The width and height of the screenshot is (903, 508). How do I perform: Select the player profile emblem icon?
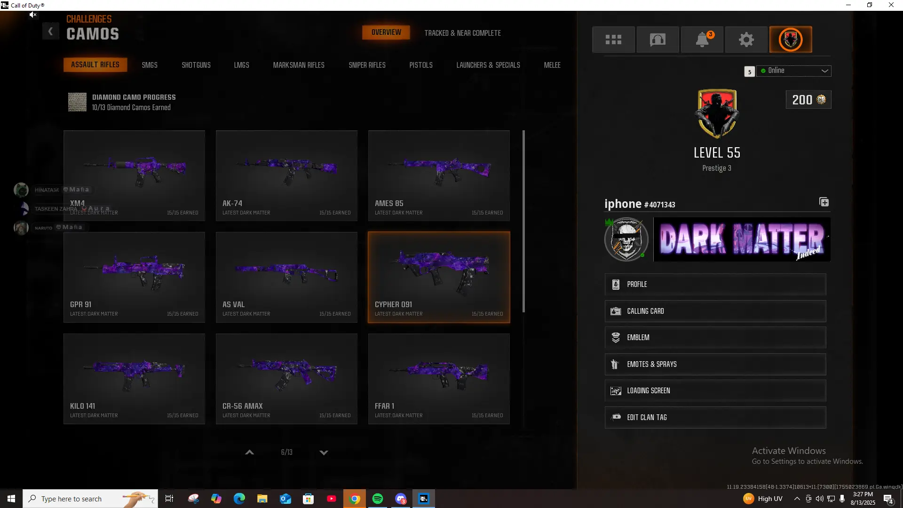(x=791, y=40)
